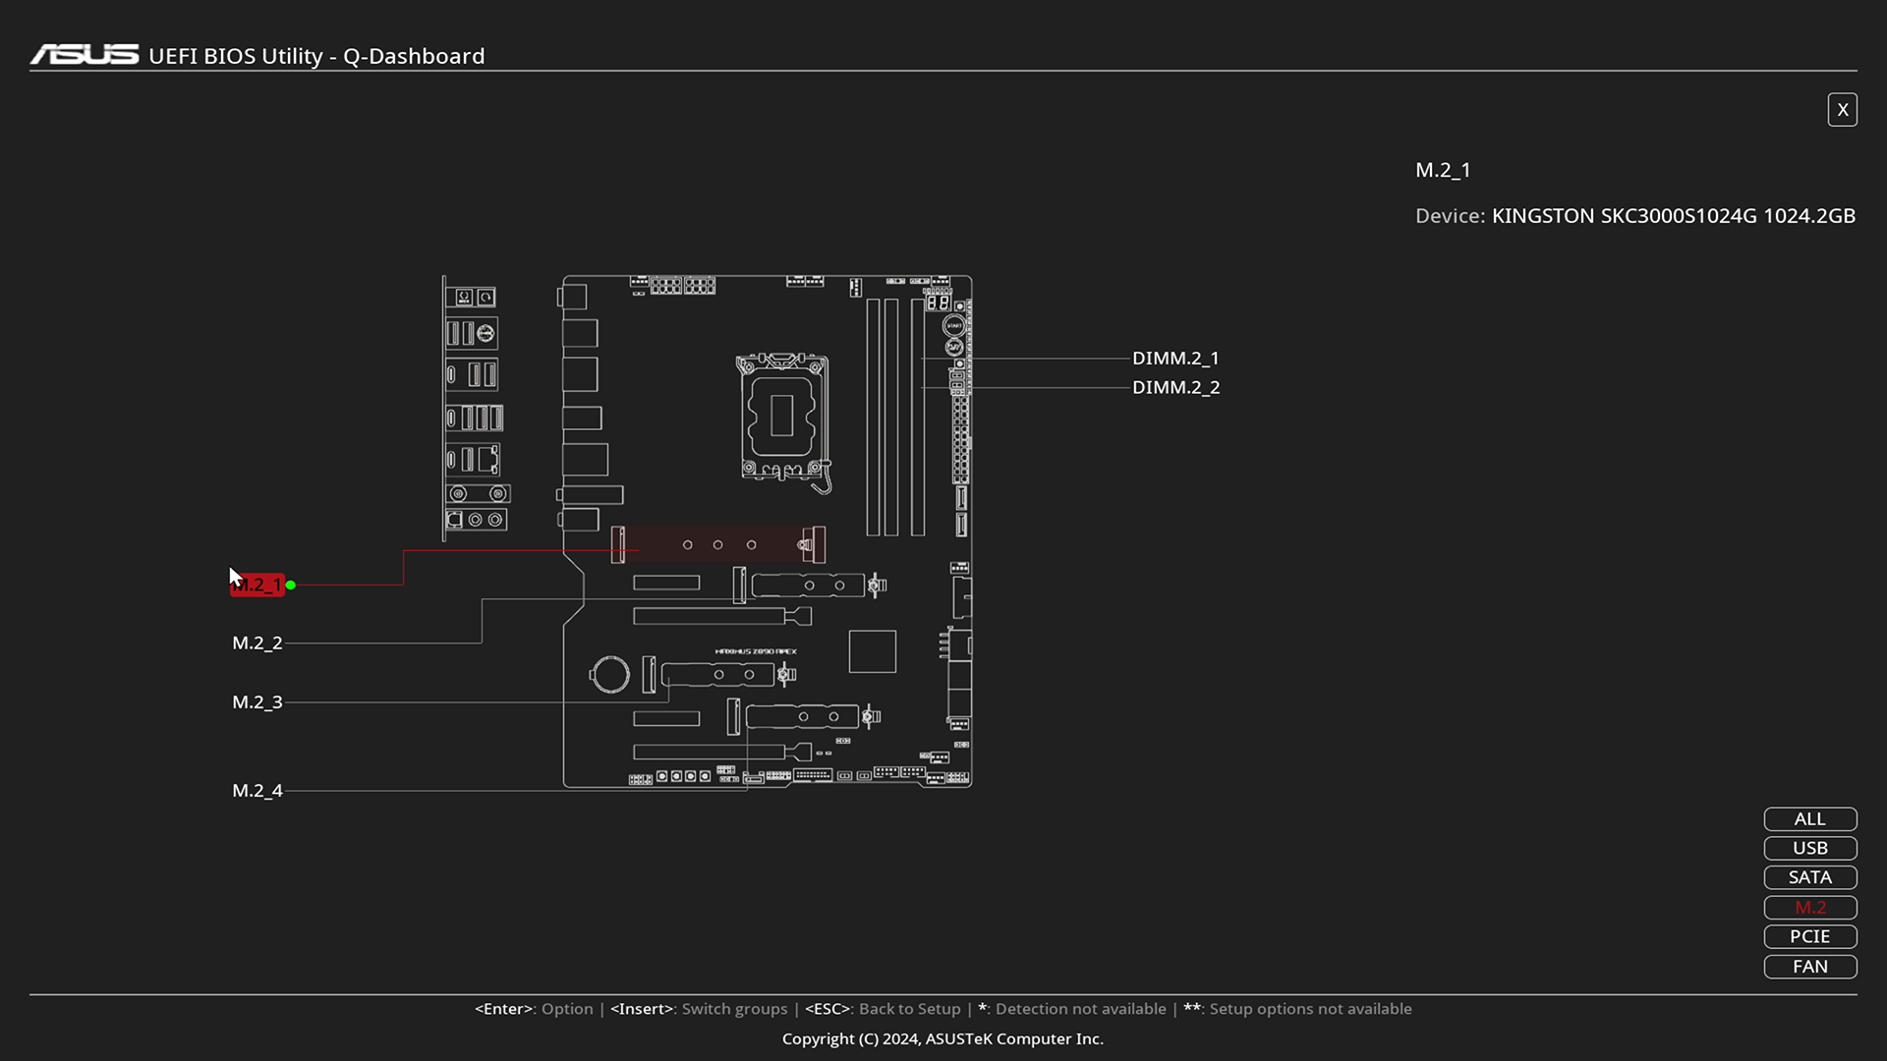This screenshot has width=1887, height=1061.
Task: Click the Detection not available hint
Action: pos(1072,1009)
